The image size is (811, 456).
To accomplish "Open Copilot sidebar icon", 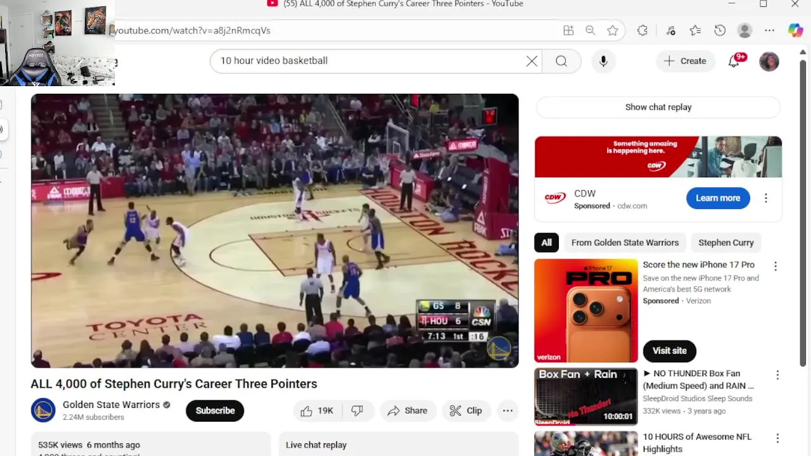I will pos(796,30).
